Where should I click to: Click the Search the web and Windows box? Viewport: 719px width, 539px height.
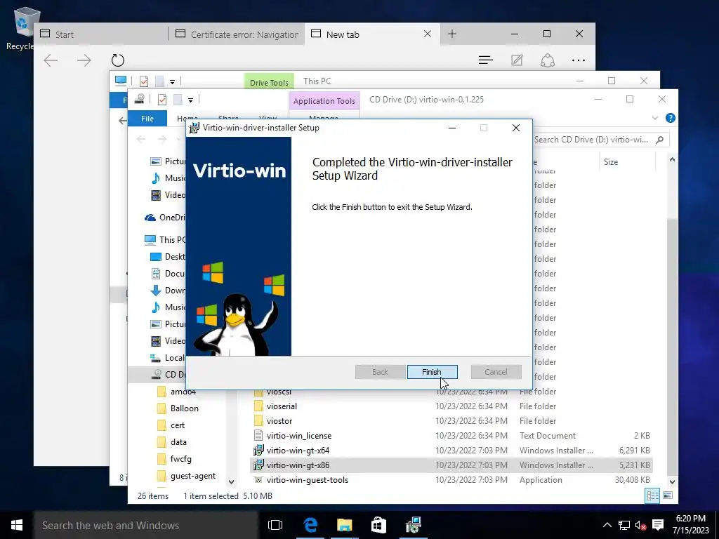pyautogui.click(x=146, y=525)
